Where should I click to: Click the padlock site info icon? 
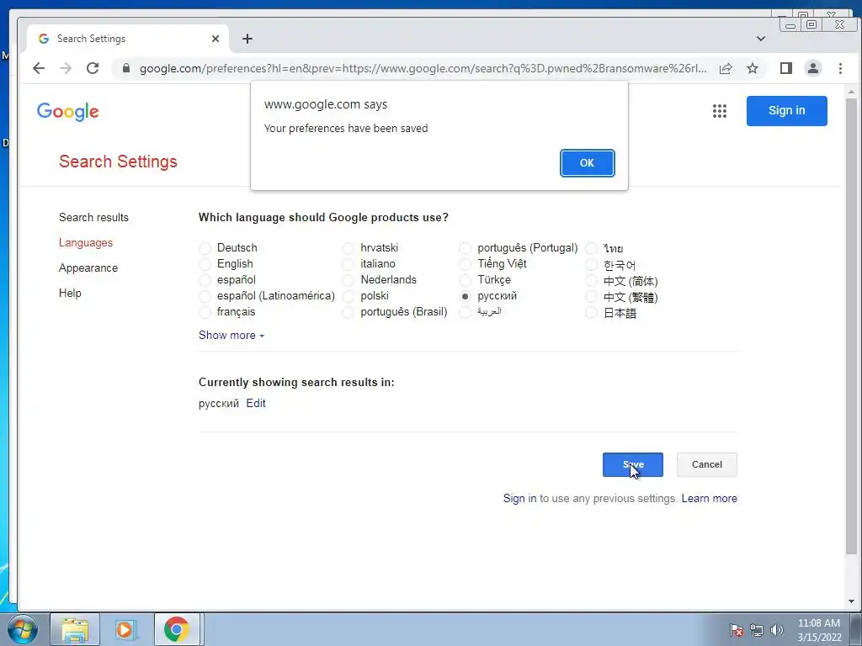[126, 68]
